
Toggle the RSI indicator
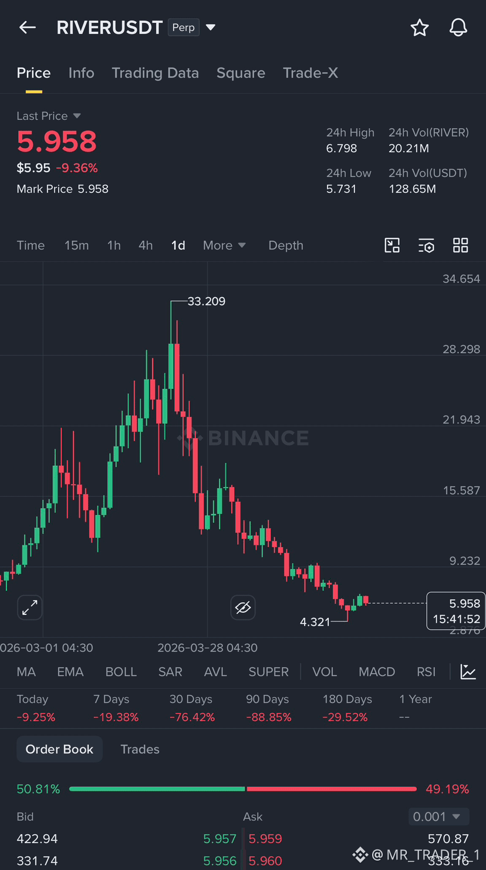[426, 671]
